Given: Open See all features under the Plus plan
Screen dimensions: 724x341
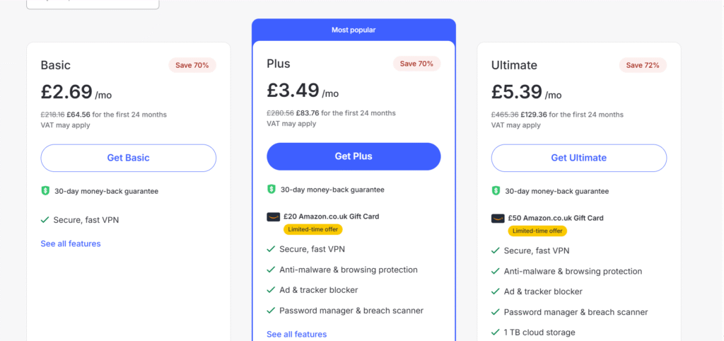Looking at the screenshot, I should click(x=296, y=334).
